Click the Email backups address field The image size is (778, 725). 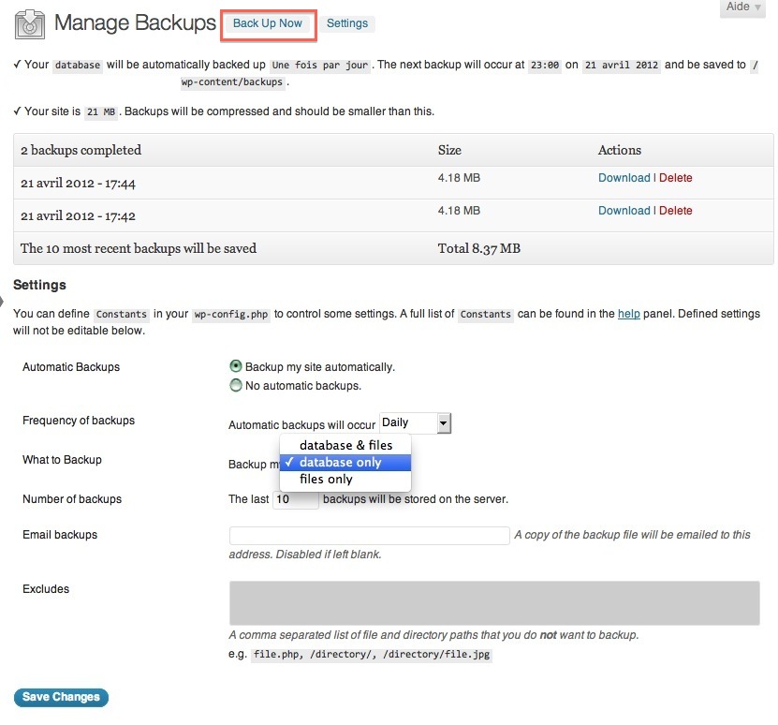(369, 536)
